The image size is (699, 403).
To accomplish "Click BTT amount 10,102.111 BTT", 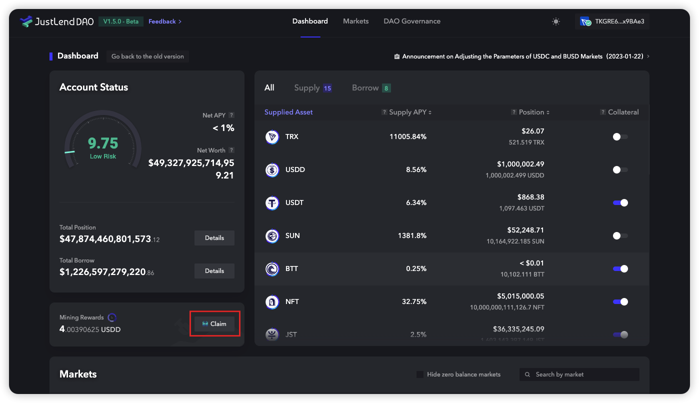I will click(x=522, y=274).
